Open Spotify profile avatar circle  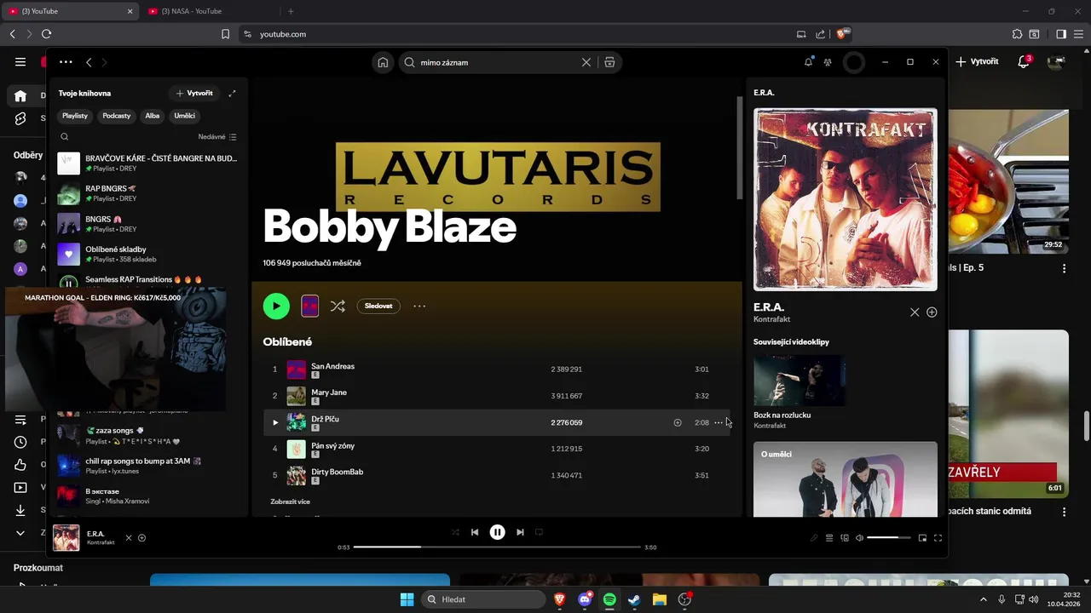click(x=854, y=62)
